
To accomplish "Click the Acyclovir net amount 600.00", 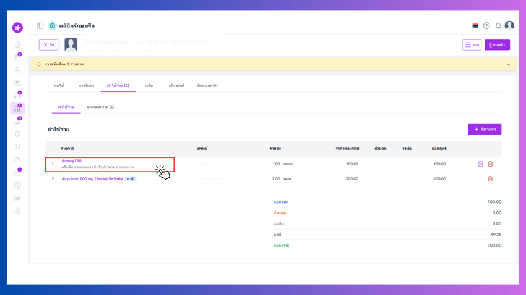I will (439, 179).
